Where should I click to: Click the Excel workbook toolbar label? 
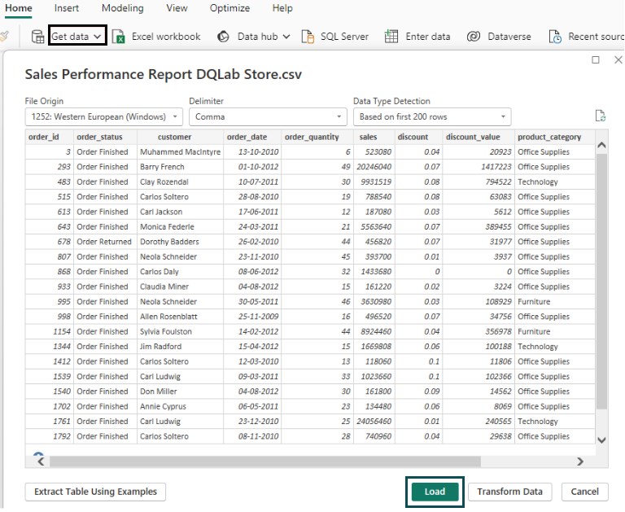[x=166, y=37]
